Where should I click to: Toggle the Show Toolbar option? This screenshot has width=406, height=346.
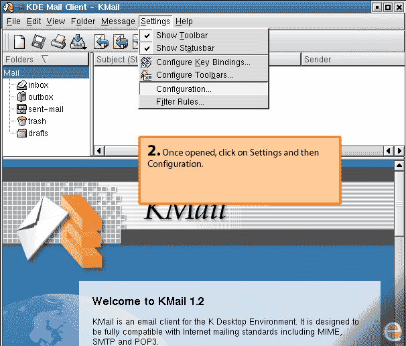(x=182, y=36)
